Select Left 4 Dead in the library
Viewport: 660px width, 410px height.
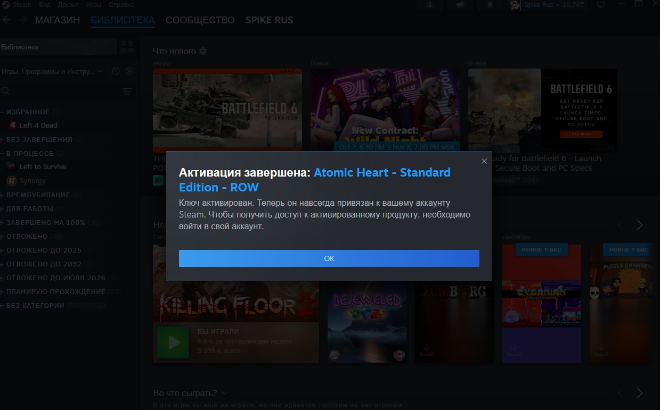click(x=38, y=125)
